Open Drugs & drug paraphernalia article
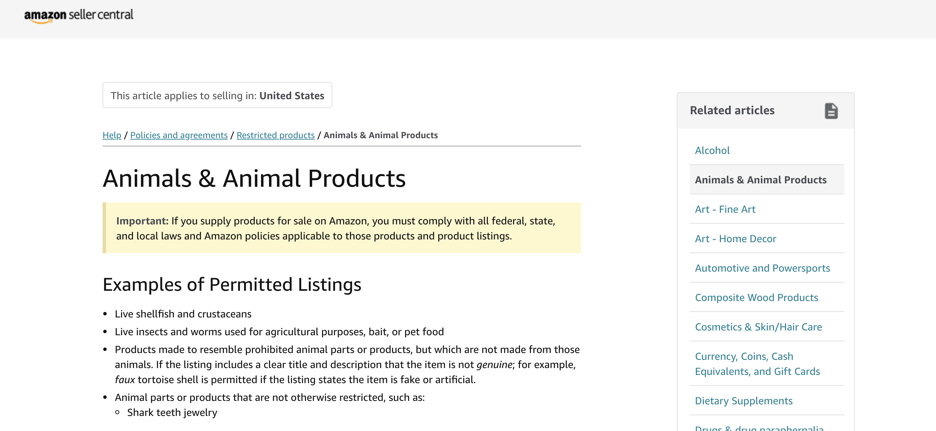The image size is (936, 431). point(759,428)
